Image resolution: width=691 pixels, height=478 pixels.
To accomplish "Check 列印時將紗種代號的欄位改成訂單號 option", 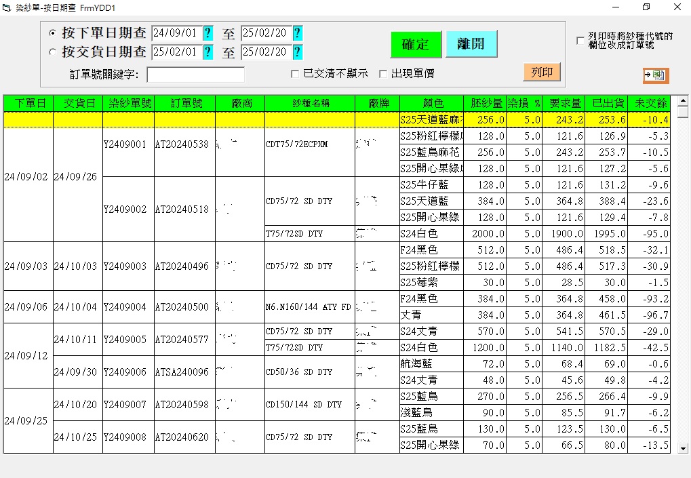I will [x=580, y=41].
